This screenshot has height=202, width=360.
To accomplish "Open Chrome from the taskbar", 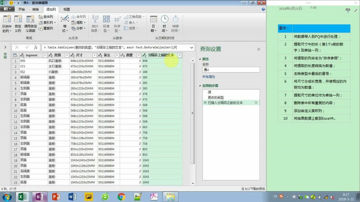I will (121, 197).
